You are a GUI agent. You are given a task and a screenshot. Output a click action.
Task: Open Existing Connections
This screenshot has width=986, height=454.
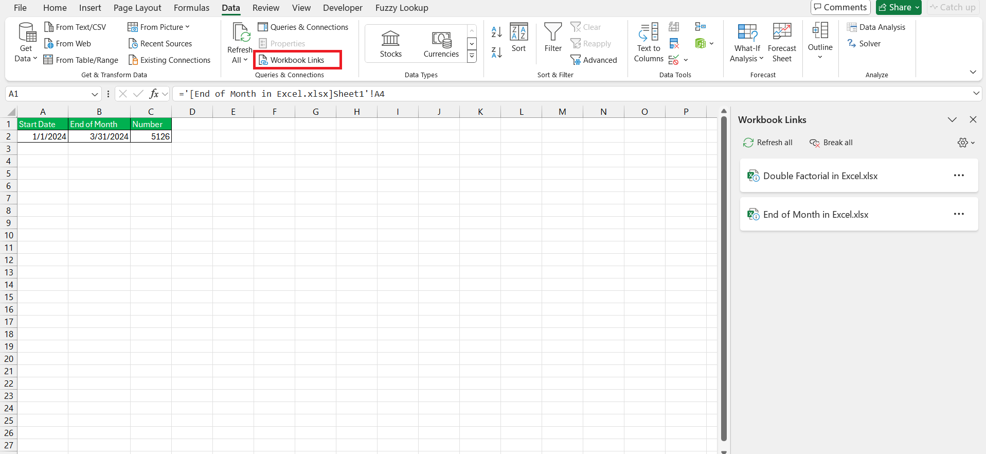[169, 60]
